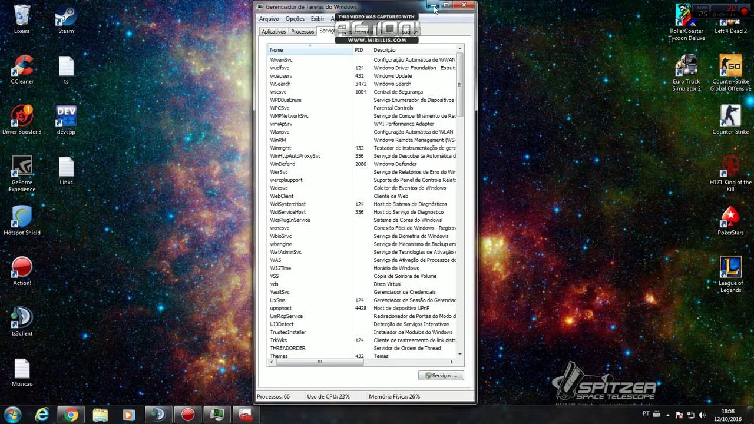Open the Opções menu
Screen dimensions: 754x424
click(295, 19)
